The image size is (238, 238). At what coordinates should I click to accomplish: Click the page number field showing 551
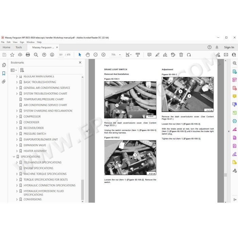pos(61,55)
